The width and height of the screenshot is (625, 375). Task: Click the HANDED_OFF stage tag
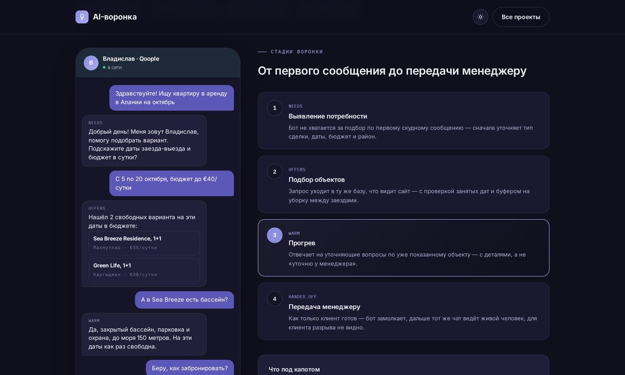pos(303,297)
